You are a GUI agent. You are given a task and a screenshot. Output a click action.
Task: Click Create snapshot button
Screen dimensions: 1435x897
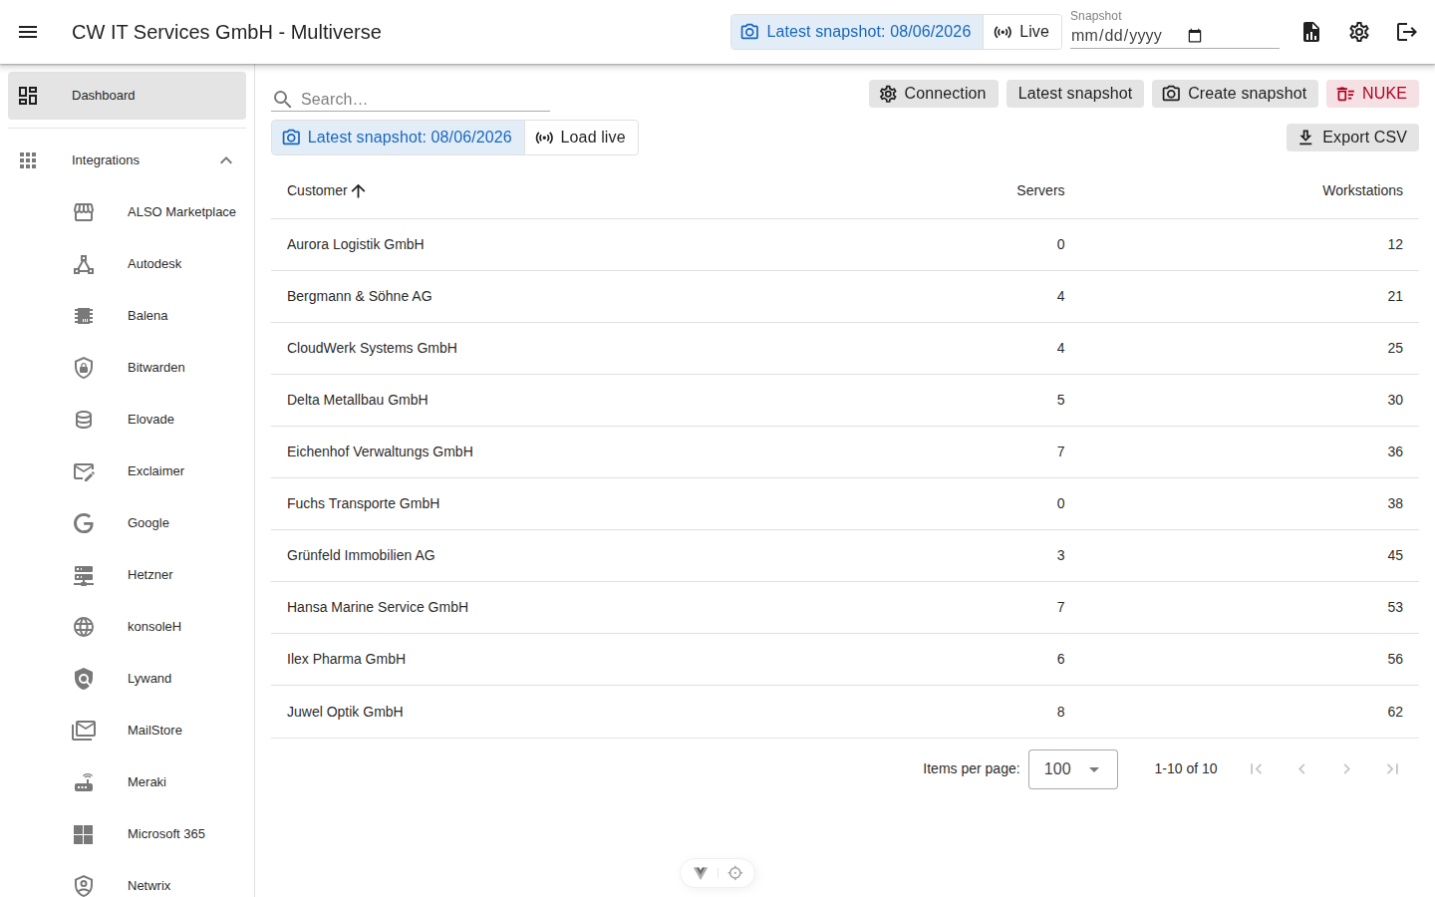(1235, 94)
